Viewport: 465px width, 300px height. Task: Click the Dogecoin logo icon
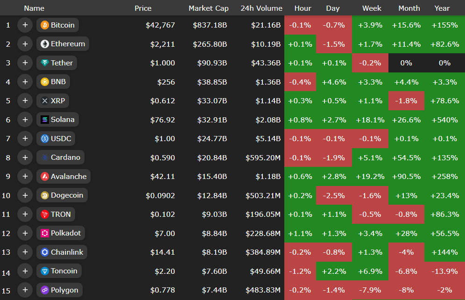pyautogui.click(x=45, y=195)
